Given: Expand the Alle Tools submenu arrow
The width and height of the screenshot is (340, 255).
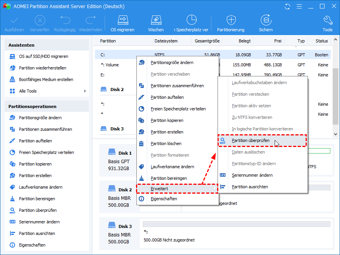Looking at the screenshot, I should pos(85,91).
